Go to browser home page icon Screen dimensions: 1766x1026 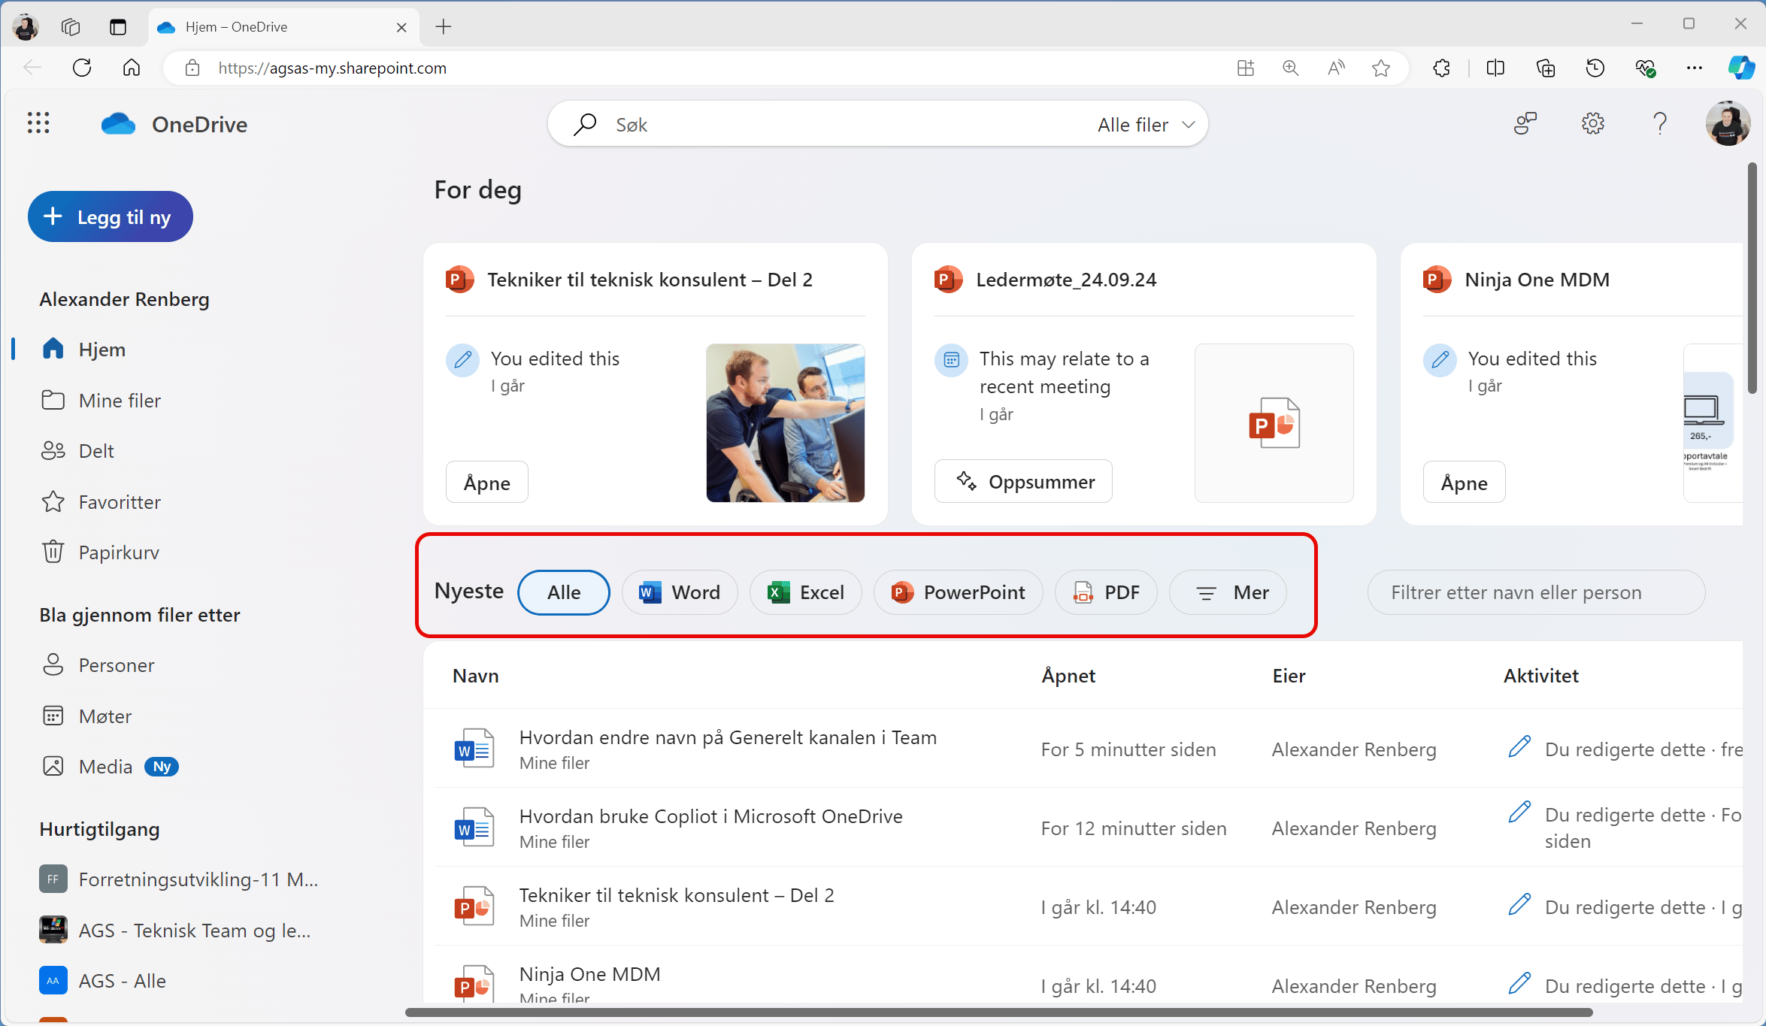pos(132,68)
